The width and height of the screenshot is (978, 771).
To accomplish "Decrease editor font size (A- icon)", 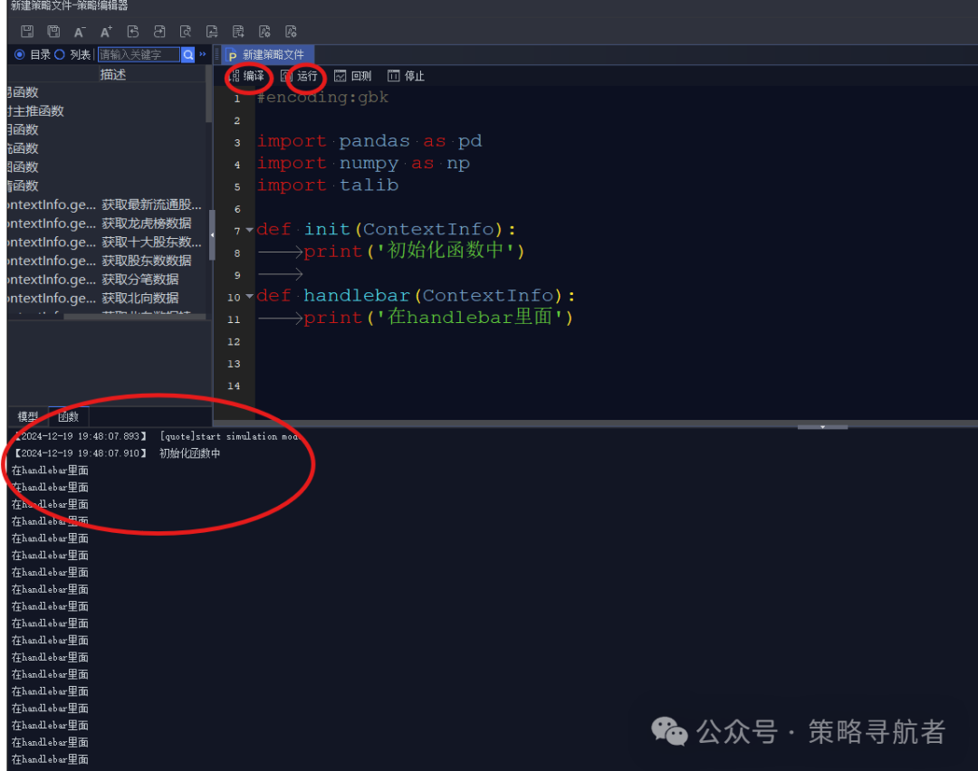I will coord(79,32).
